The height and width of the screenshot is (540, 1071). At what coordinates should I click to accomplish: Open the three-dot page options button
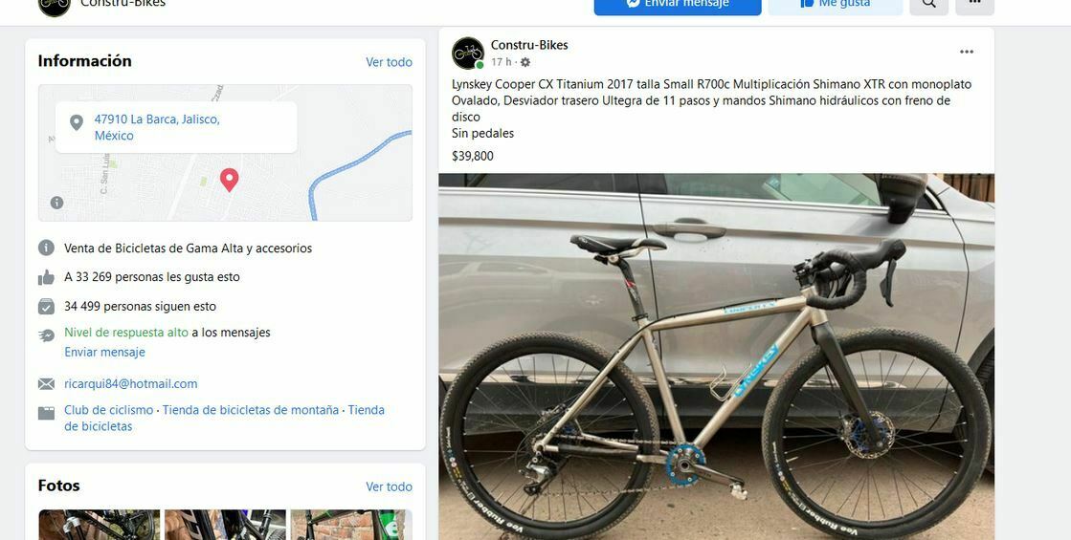(974, 4)
